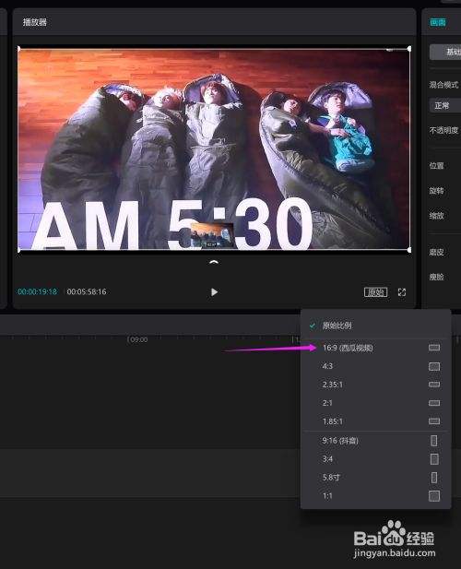Viewport: 461px width, 569px height.
Task: Open the 基础 sub-tab in properties
Action: pos(446,53)
